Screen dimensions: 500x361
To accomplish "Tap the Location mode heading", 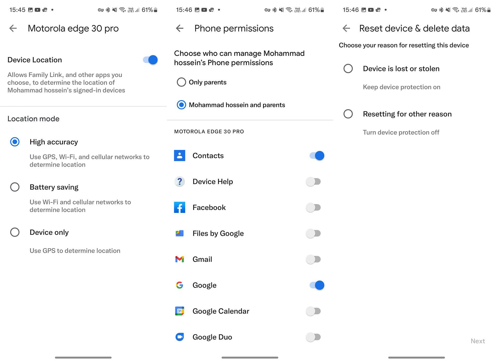I will tap(33, 119).
